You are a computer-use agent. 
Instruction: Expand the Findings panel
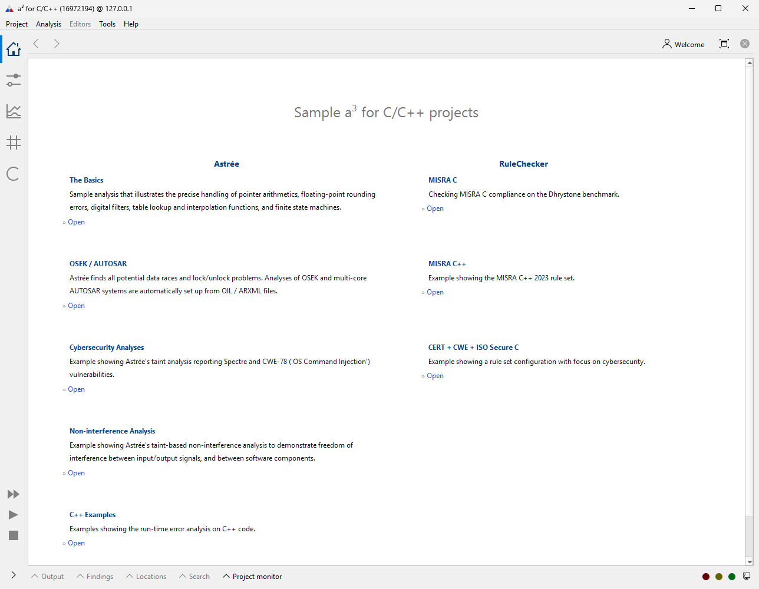click(x=95, y=577)
